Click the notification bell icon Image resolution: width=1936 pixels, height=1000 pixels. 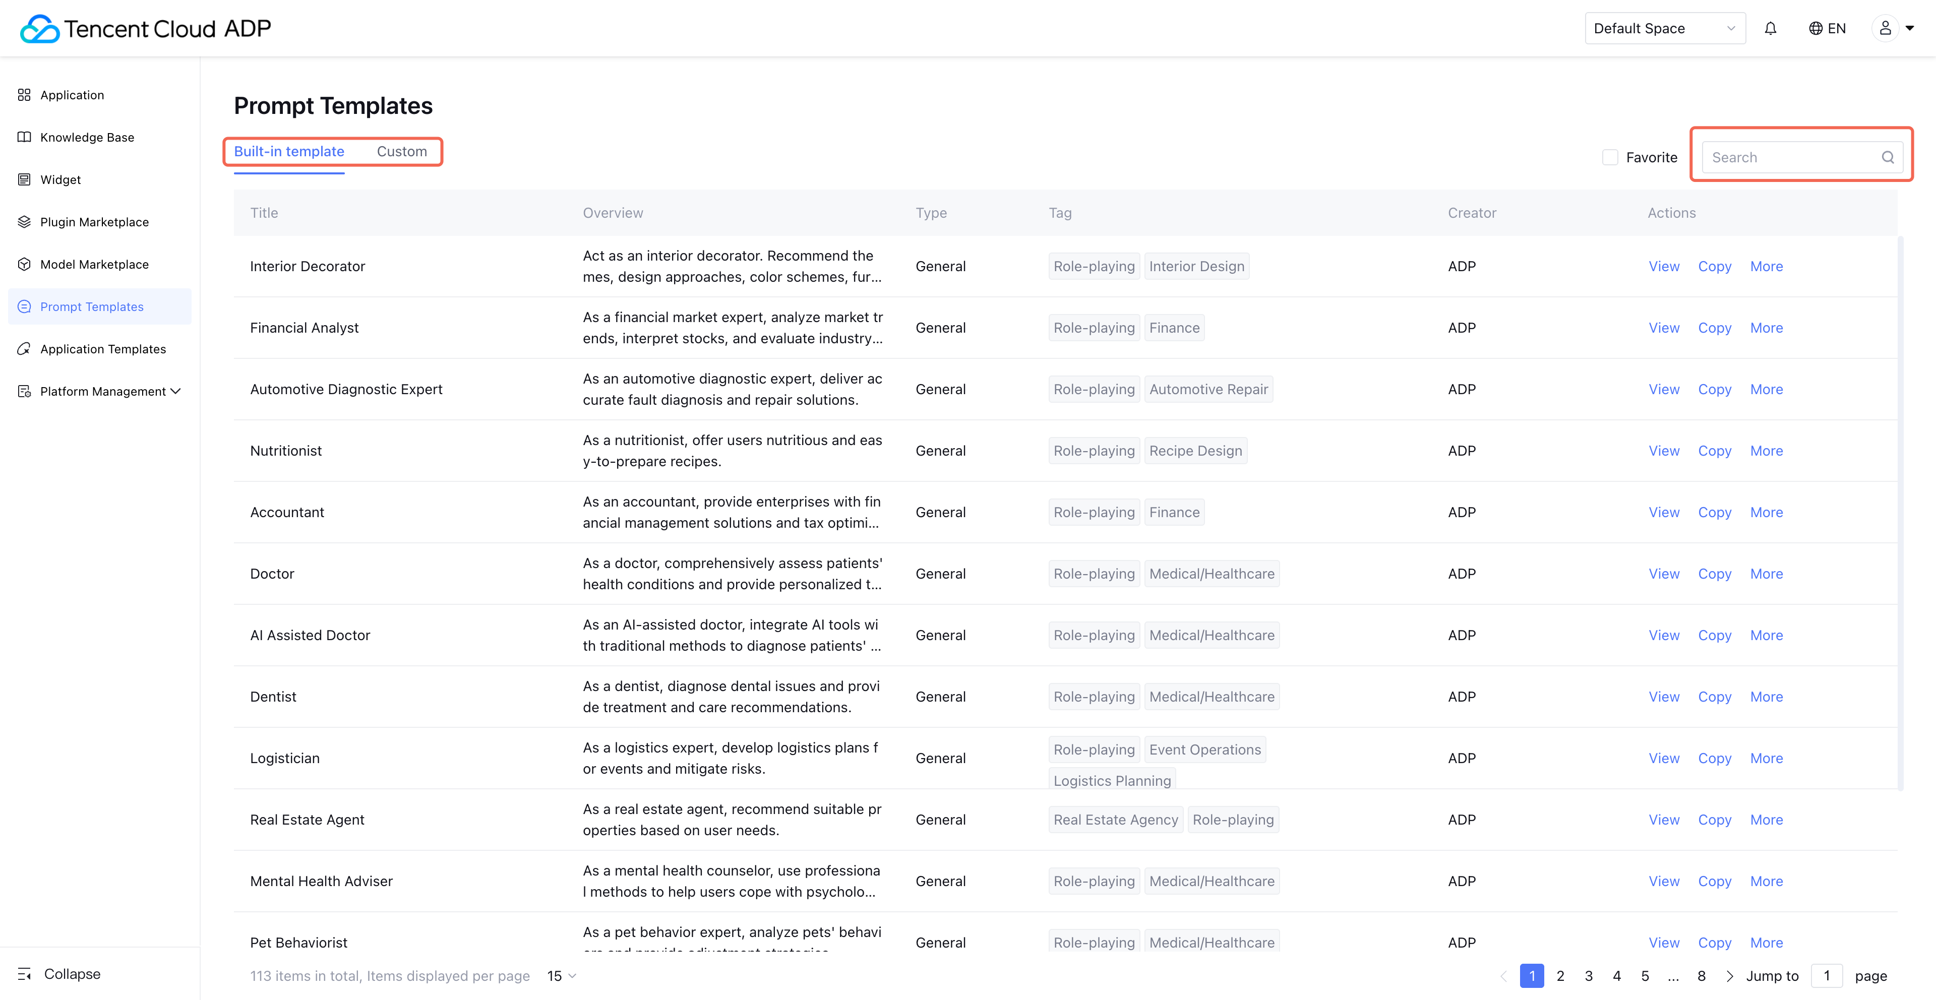pos(1770,29)
